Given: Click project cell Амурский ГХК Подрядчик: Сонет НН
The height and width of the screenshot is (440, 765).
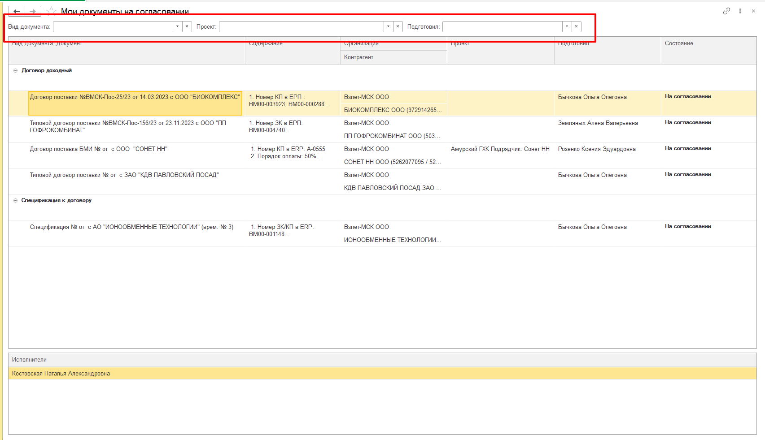Looking at the screenshot, I should (x=500, y=149).
